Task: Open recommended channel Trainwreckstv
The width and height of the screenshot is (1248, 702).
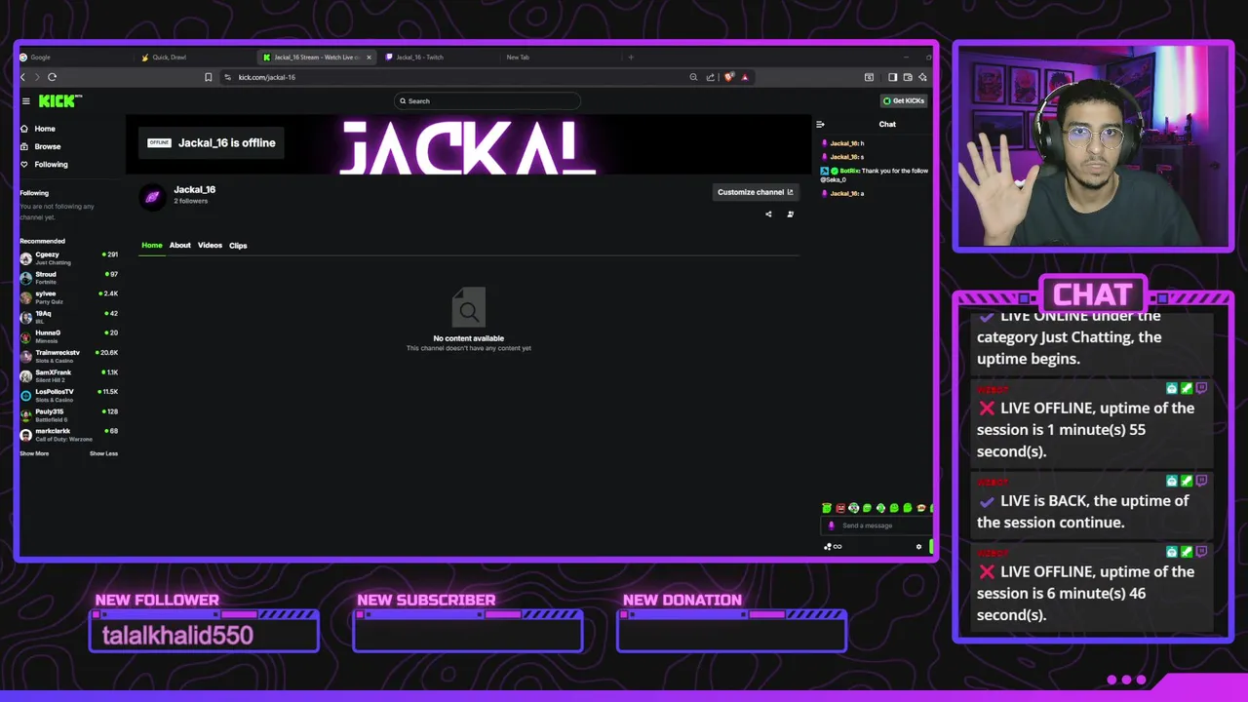Action: point(68,356)
